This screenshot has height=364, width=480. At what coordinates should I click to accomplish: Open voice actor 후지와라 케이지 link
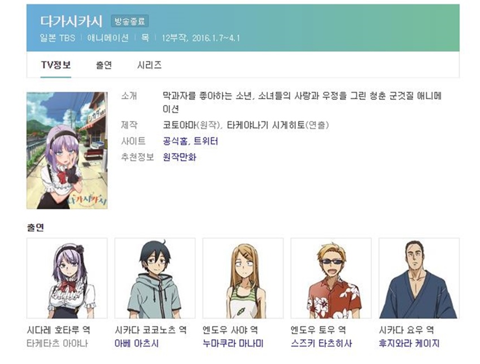coord(409,343)
